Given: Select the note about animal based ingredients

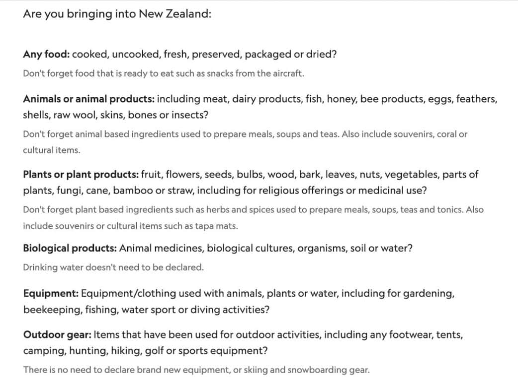Looking at the screenshot, I should point(245,134).
